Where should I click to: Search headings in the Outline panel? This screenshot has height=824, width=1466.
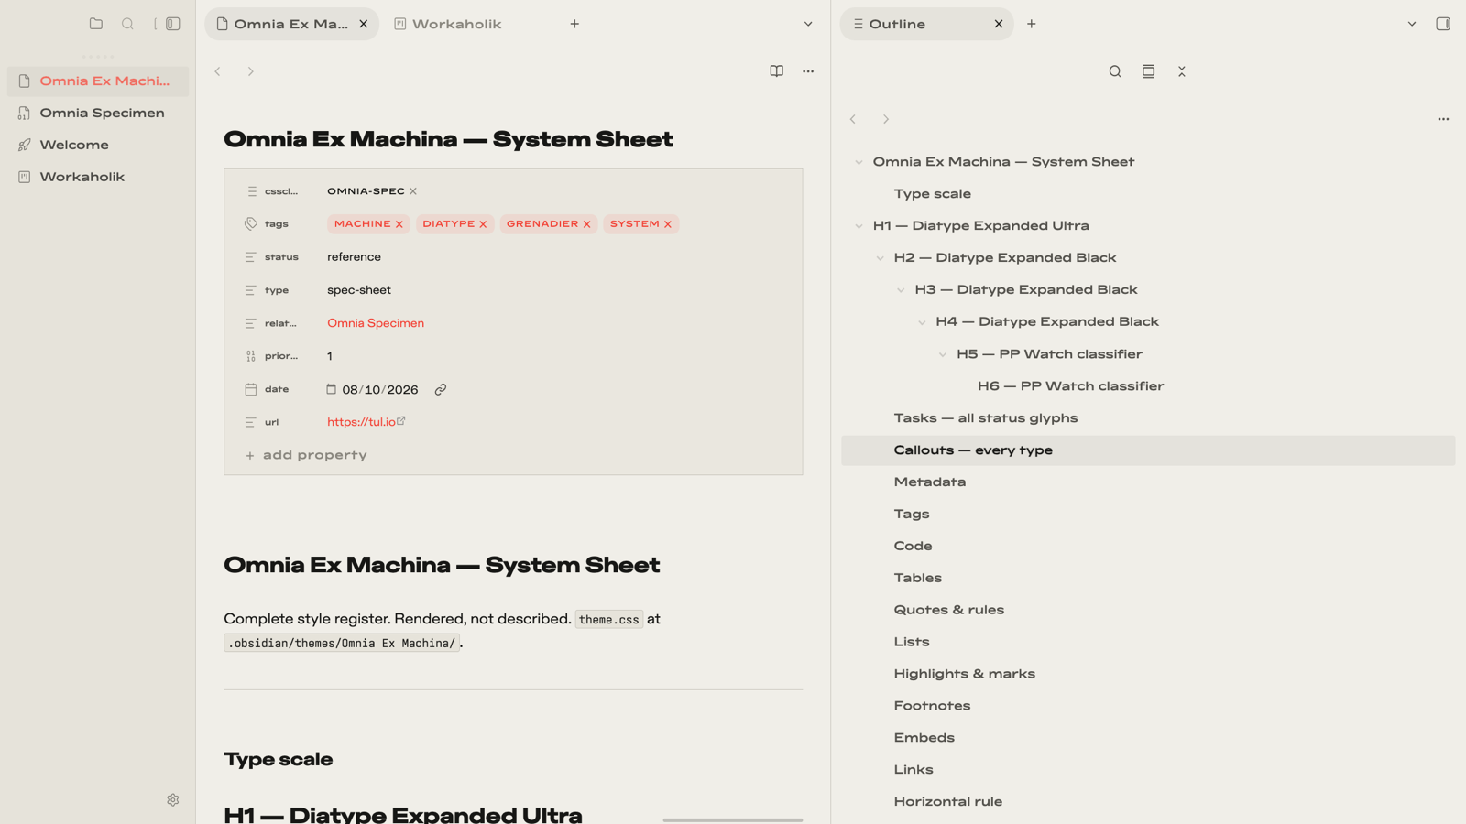point(1115,71)
